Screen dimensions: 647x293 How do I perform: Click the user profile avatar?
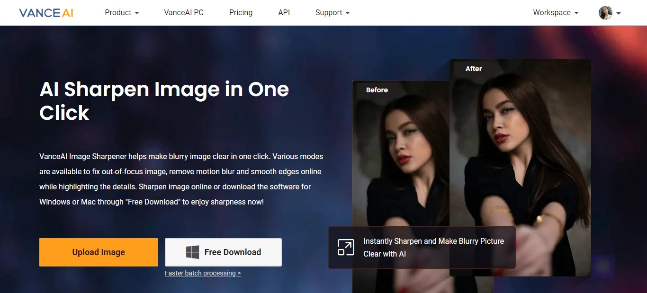(606, 13)
